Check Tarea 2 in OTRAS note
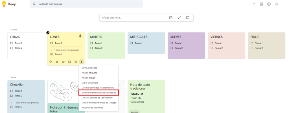 (x=11, y=48)
